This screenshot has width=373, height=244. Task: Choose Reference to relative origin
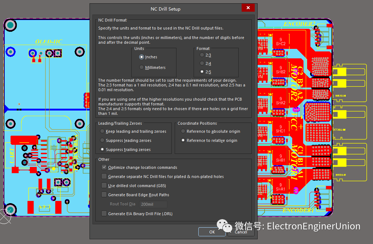pyautogui.click(x=183, y=140)
